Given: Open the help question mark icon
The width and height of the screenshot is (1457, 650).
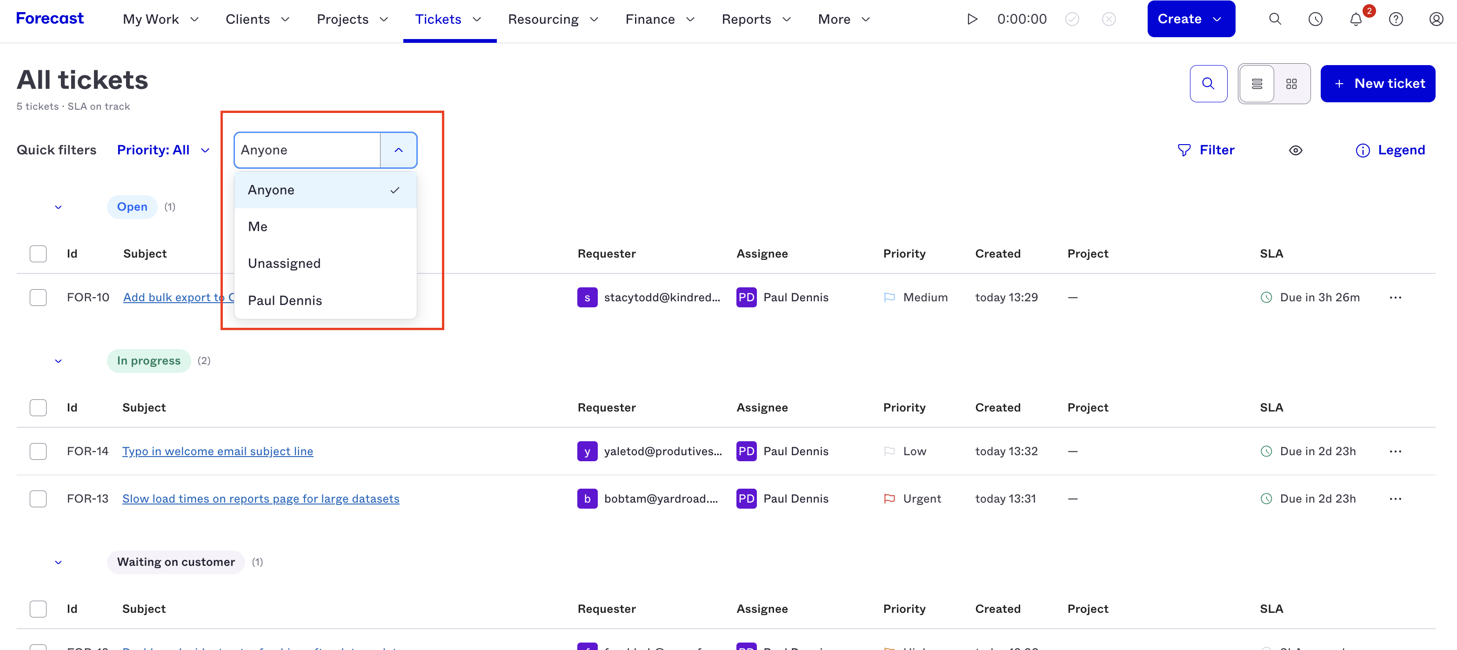Looking at the screenshot, I should click(1396, 19).
